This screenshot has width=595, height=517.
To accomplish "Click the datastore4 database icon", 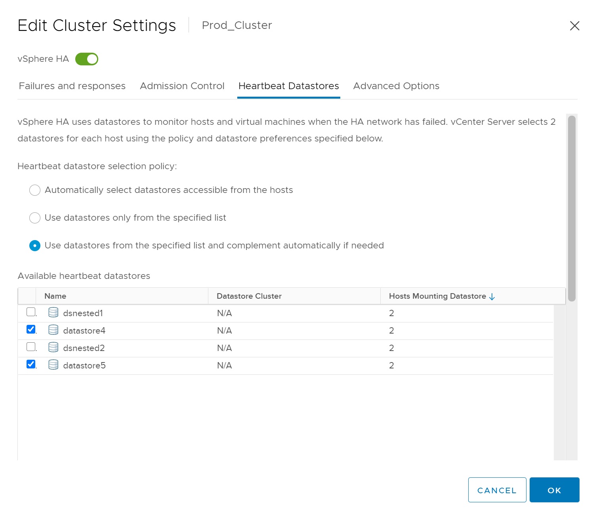I will click(x=53, y=330).
